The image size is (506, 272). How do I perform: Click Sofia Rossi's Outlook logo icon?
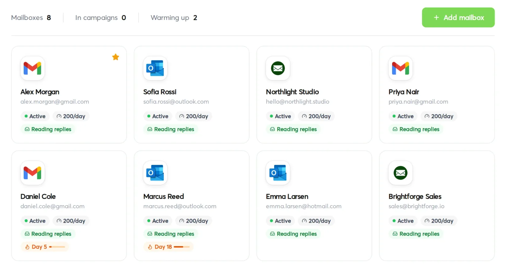pyautogui.click(x=155, y=68)
